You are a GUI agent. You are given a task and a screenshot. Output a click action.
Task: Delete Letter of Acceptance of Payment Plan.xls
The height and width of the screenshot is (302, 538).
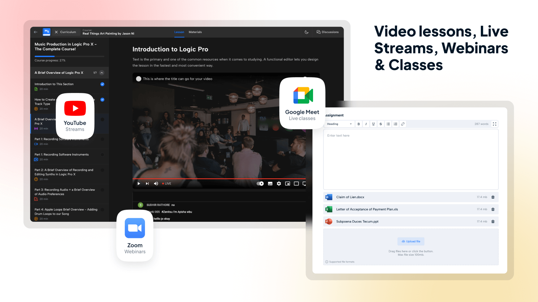(x=493, y=209)
